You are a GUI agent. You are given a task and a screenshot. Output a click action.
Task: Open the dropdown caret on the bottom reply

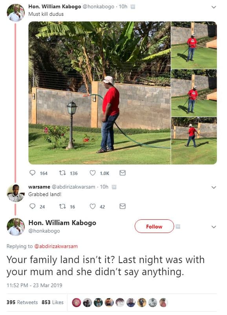pyautogui.click(x=214, y=227)
